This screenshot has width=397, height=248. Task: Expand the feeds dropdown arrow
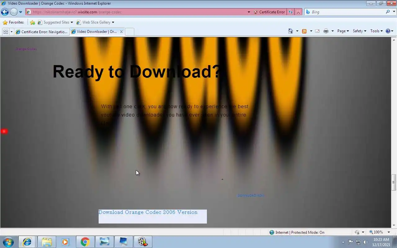click(x=311, y=31)
